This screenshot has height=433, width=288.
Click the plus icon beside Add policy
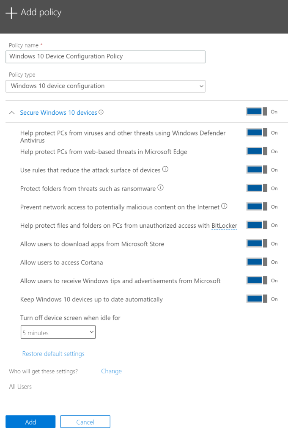11,13
